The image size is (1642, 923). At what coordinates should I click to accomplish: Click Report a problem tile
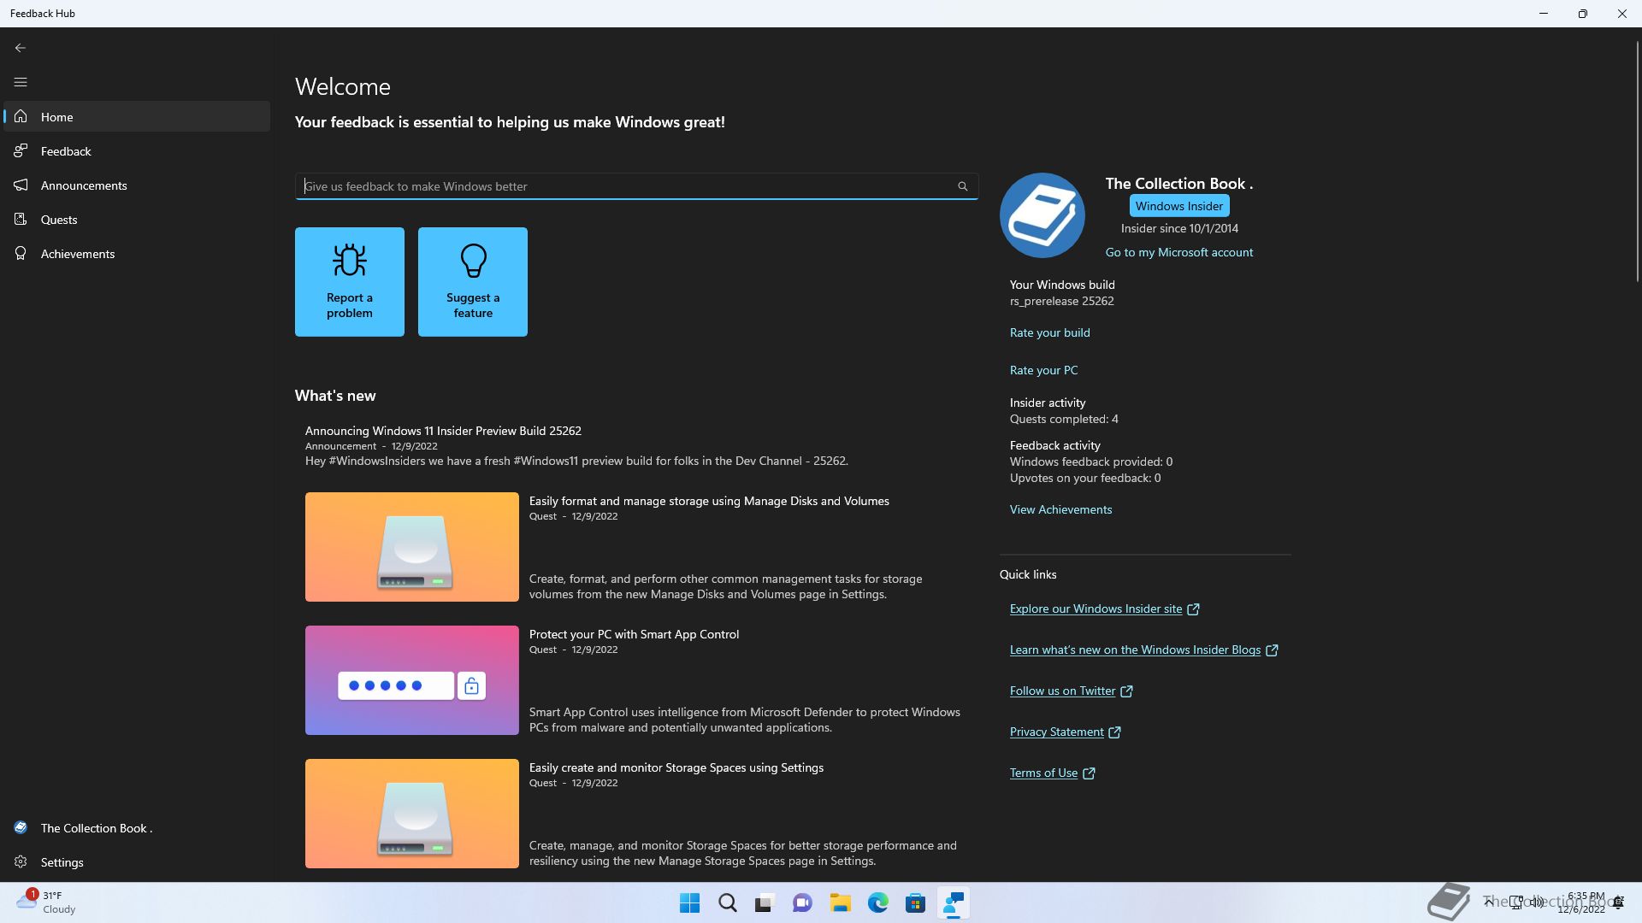coord(350,282)
